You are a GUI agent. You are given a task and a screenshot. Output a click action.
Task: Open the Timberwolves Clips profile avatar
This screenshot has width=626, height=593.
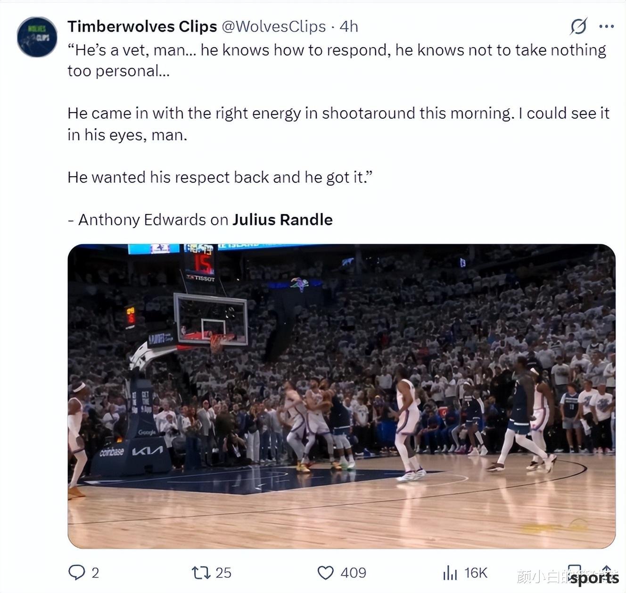[37, 37]
